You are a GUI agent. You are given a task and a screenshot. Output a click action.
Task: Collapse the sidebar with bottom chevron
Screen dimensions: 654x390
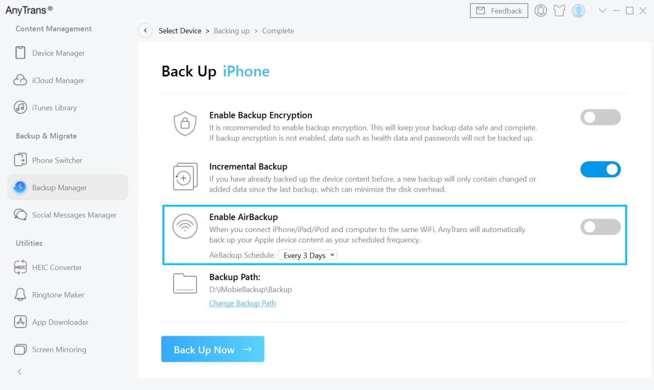[20, 372]
